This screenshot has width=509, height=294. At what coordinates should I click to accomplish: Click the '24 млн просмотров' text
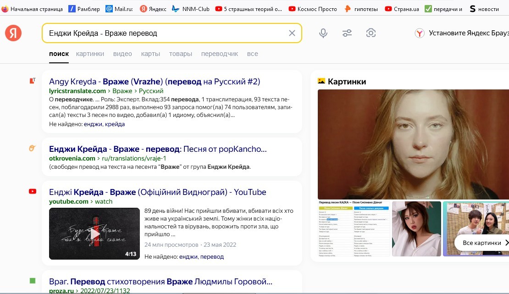coord(171,244)
